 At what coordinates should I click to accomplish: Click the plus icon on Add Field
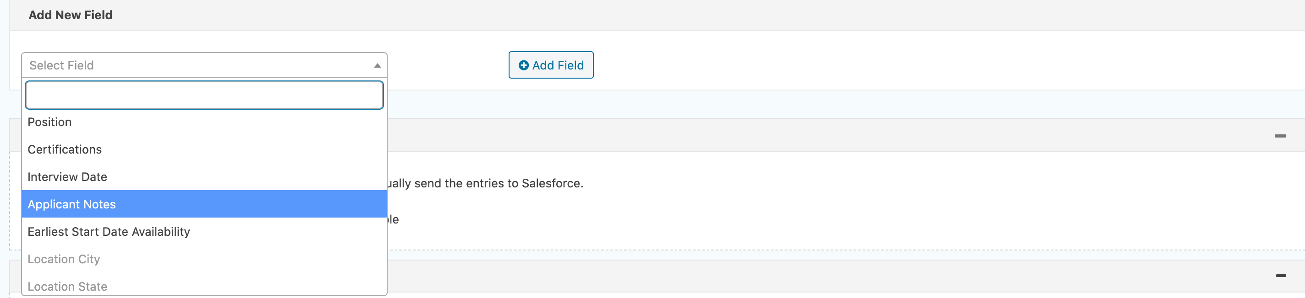coord(523,65)
